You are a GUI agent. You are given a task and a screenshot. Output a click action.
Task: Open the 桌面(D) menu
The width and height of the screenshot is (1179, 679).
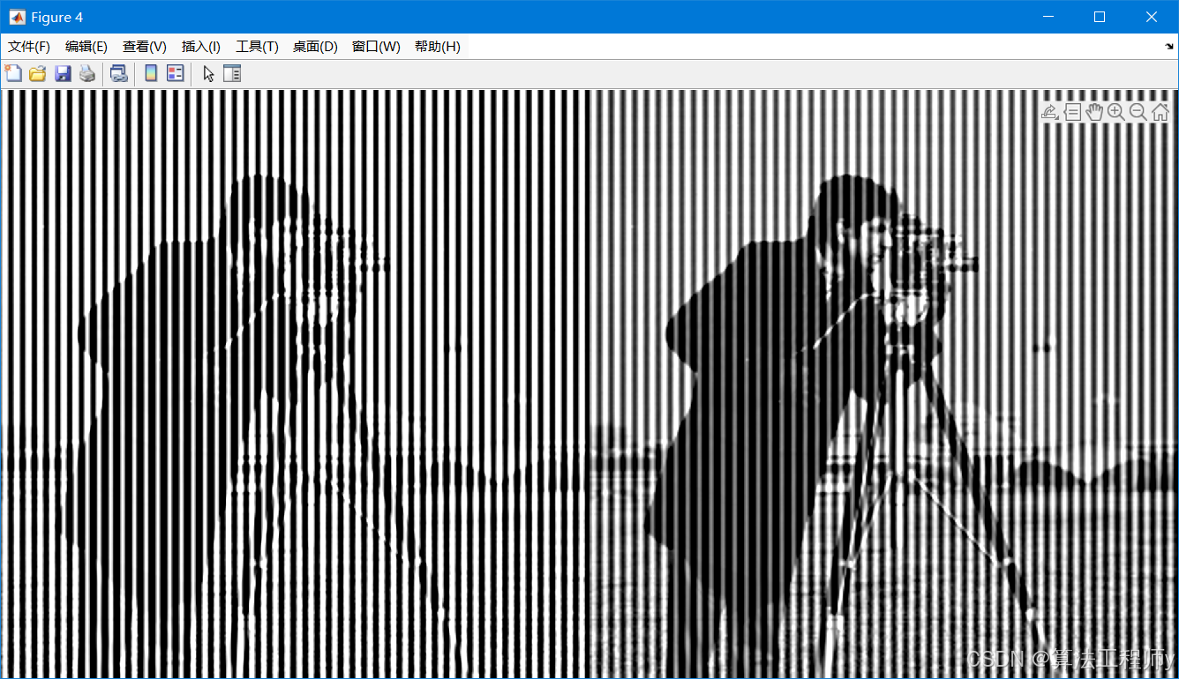click(x=315, y=47)
